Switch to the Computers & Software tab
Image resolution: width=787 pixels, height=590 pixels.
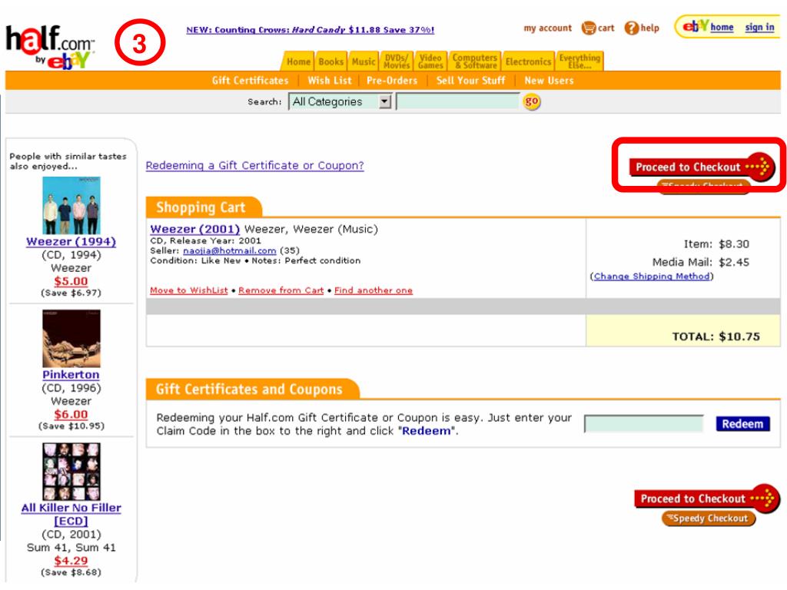(x=475, y=61)
